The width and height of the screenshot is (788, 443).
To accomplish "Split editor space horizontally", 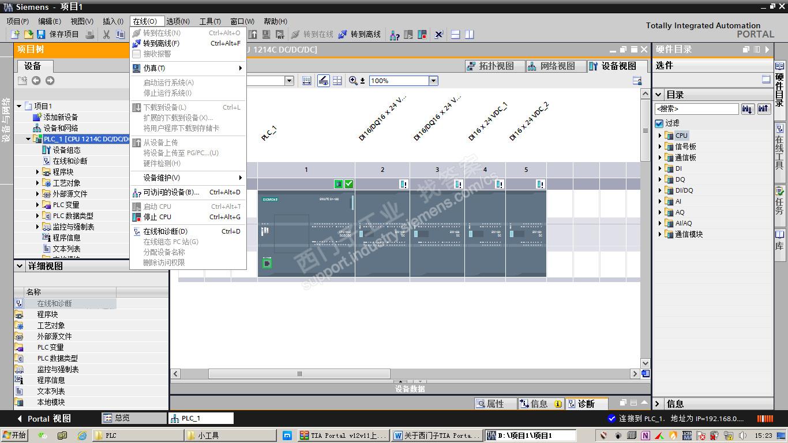I will click(x=455, y=35).
